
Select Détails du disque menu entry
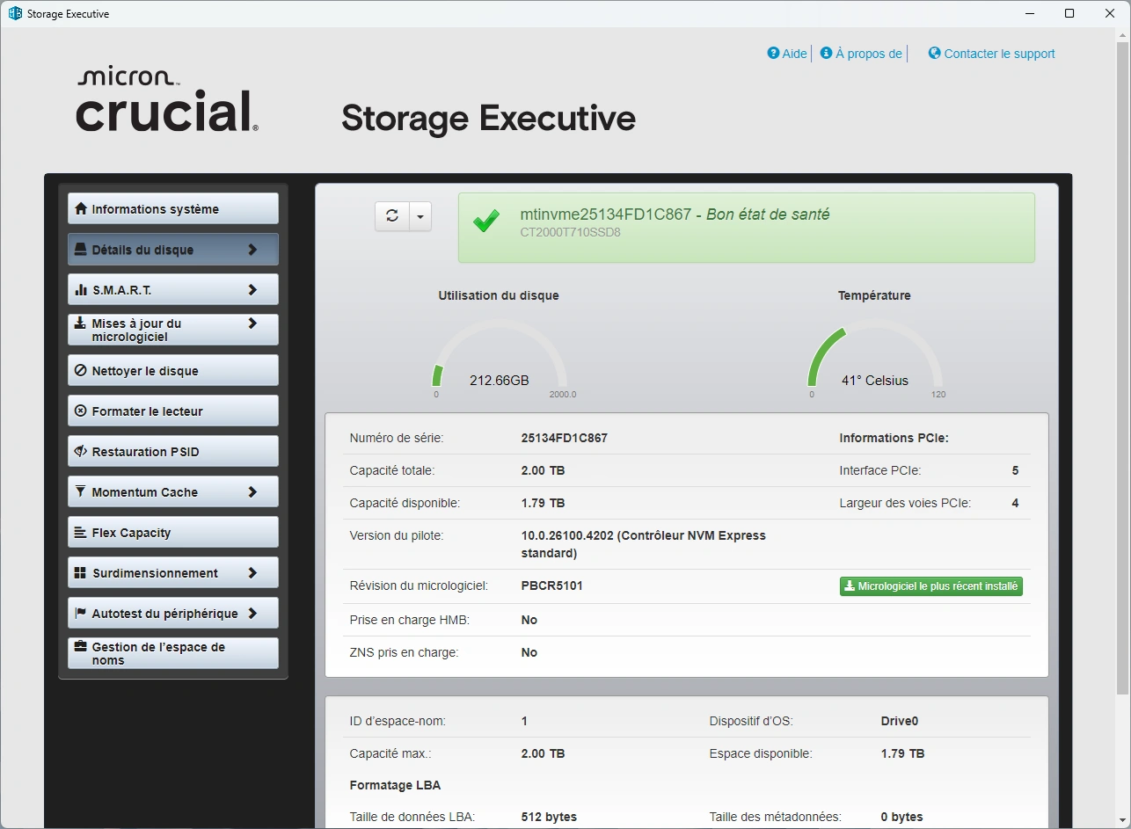173,250
